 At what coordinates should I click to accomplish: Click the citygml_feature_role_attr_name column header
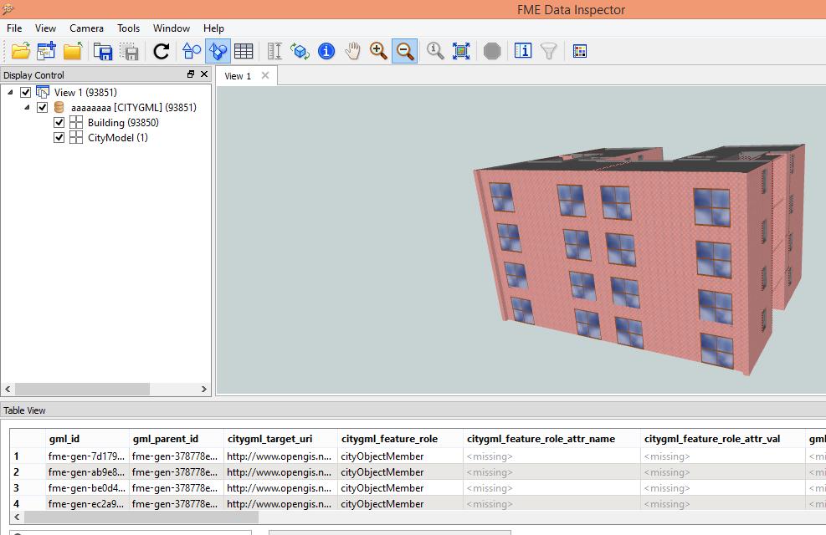552,439
